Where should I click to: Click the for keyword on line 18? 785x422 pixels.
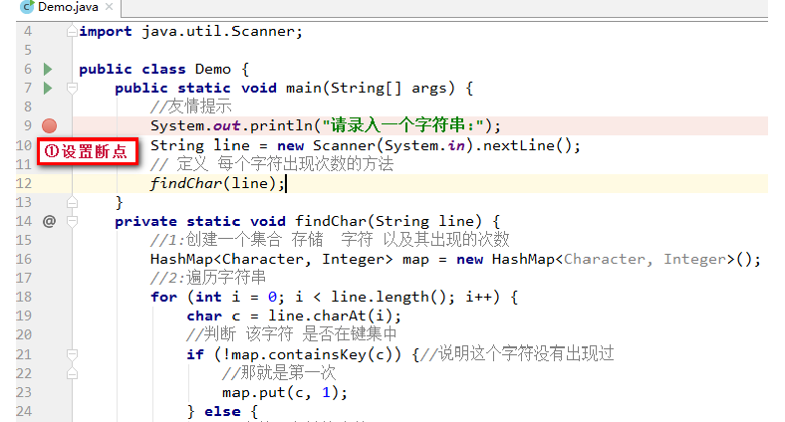(163, 297)
